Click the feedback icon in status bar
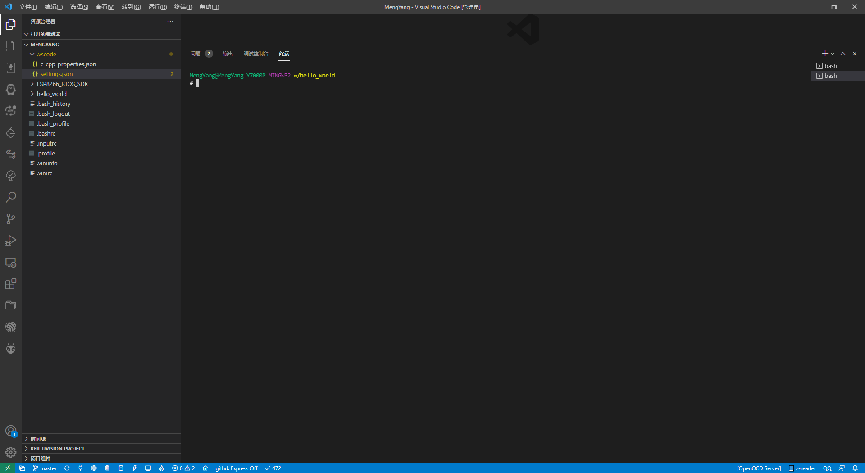This screenshot has width=865, height=473. tap(842, 468)
